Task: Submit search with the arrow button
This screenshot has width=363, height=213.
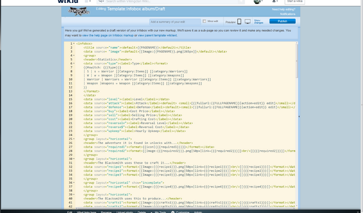Action: click(x=241, y=1)
